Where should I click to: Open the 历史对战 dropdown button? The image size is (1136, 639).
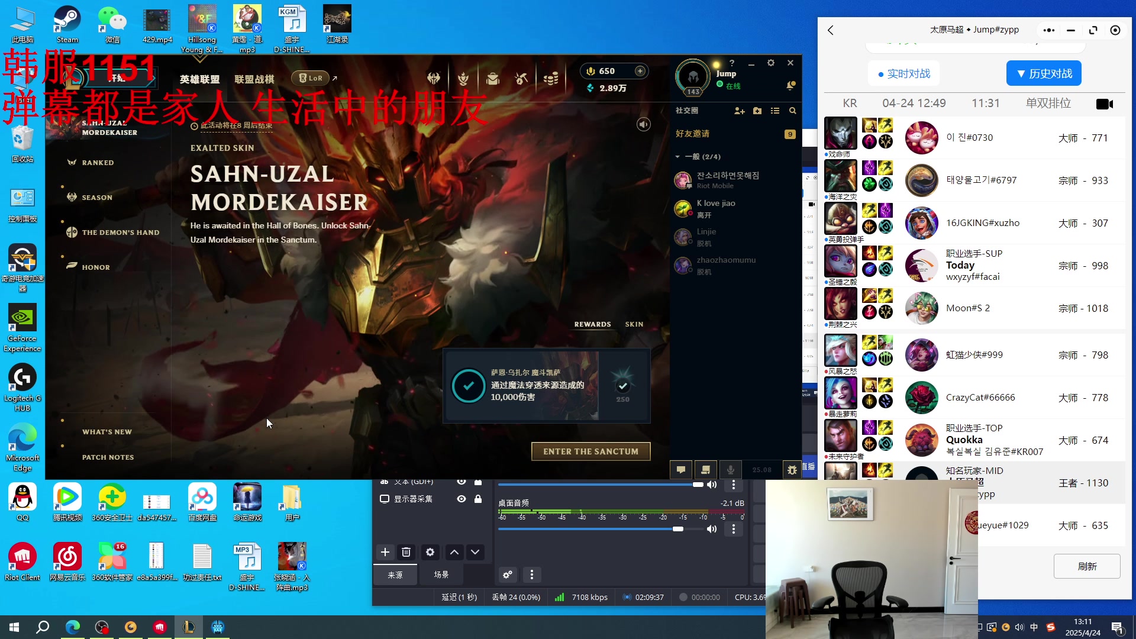[x=1044, y=73]
